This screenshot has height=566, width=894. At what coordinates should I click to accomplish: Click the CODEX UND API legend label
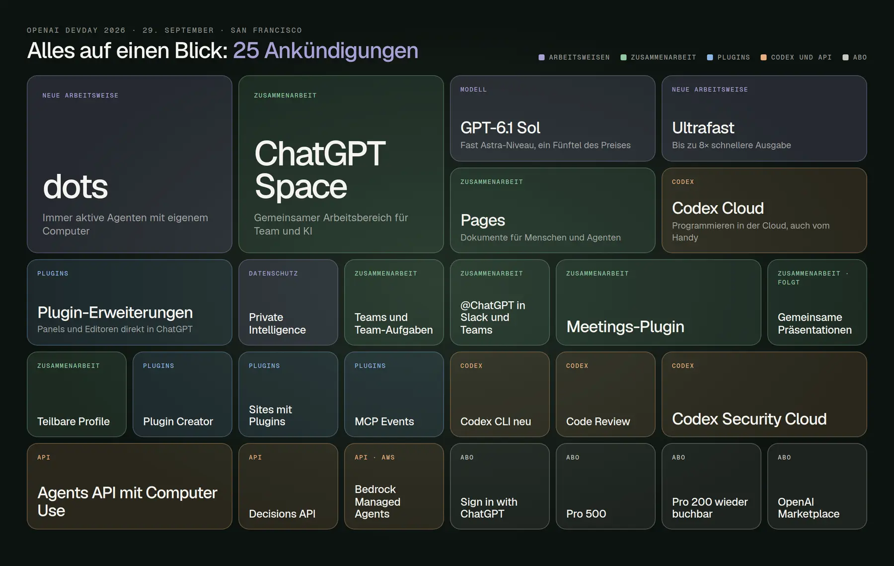(801, 58)
